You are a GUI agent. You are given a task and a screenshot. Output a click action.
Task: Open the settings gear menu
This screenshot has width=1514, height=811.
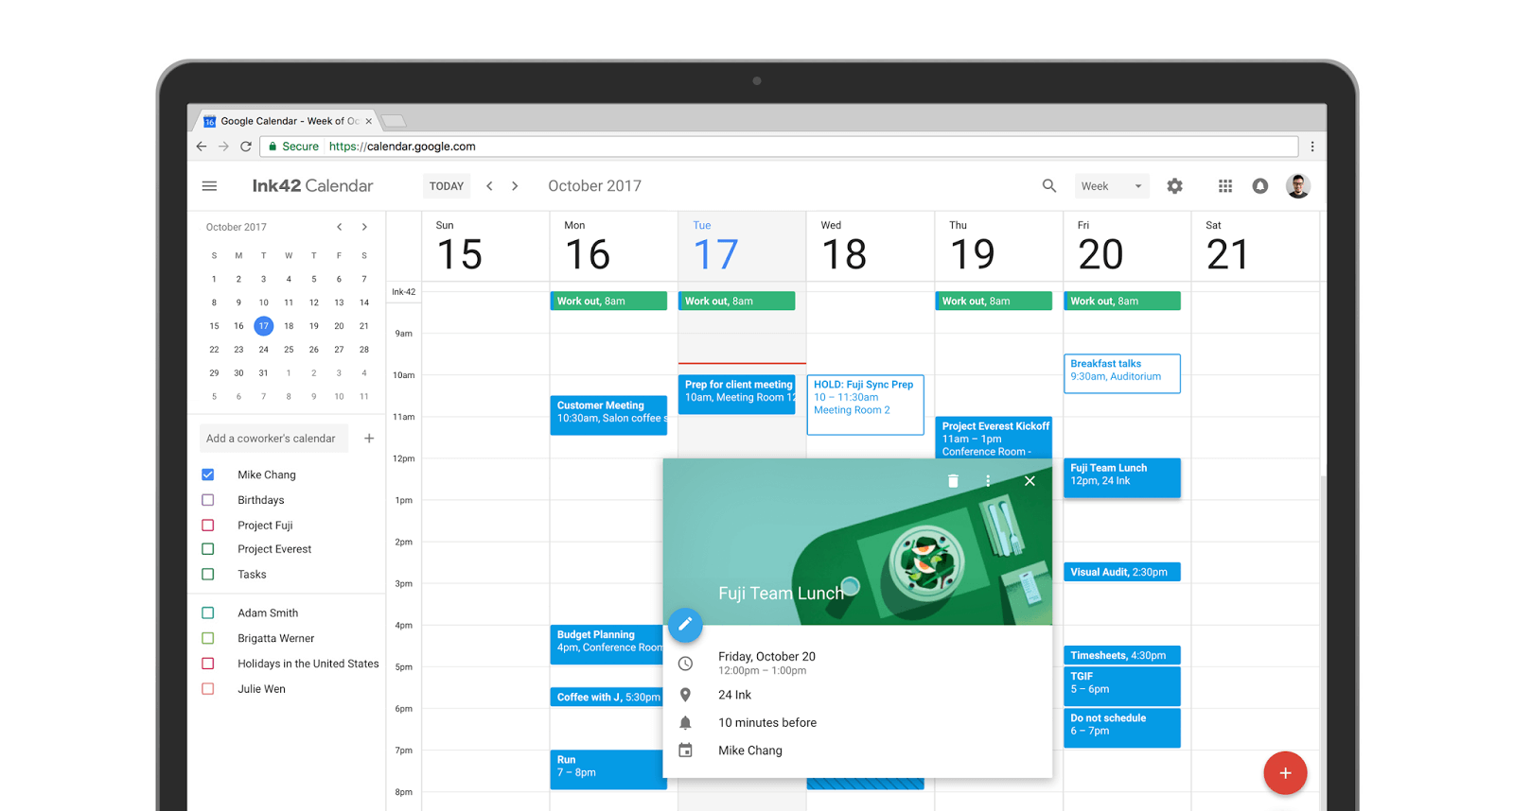click(x=1174, y=186)
